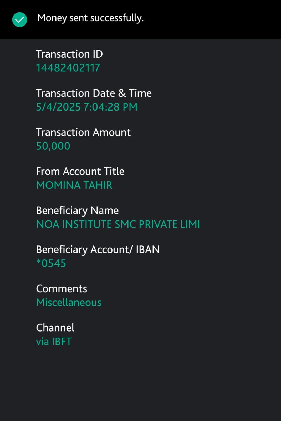Tap the transaction time 7:04:28 PM
The image size is (281, 421).
[110, 107]
